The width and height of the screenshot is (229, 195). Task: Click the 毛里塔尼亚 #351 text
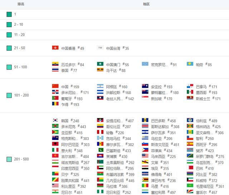210,186
